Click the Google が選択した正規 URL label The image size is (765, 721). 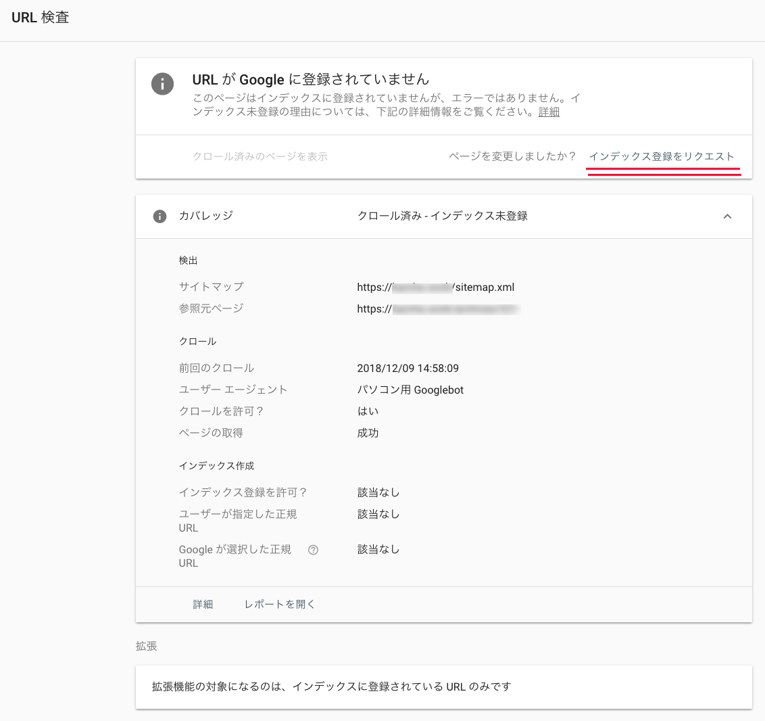[x=235, y=556]
